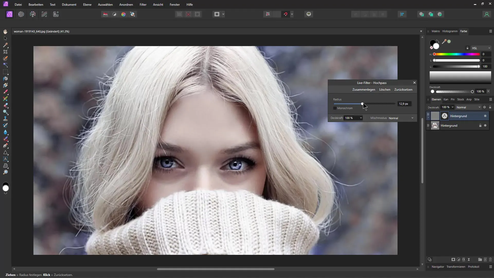Open Layers panel blend mode Normal dropdown
This screenshot has height=278, width=494.
[x=469, y=107]
